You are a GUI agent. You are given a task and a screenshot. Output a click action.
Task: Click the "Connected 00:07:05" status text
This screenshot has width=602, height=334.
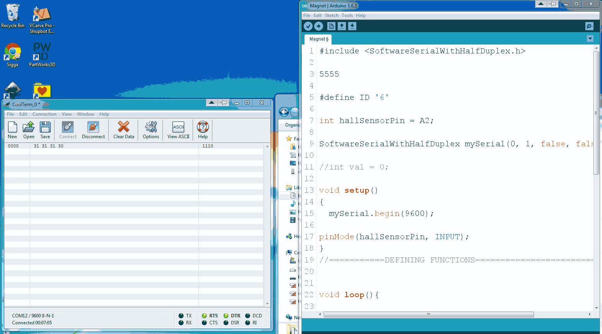(32, 323)
